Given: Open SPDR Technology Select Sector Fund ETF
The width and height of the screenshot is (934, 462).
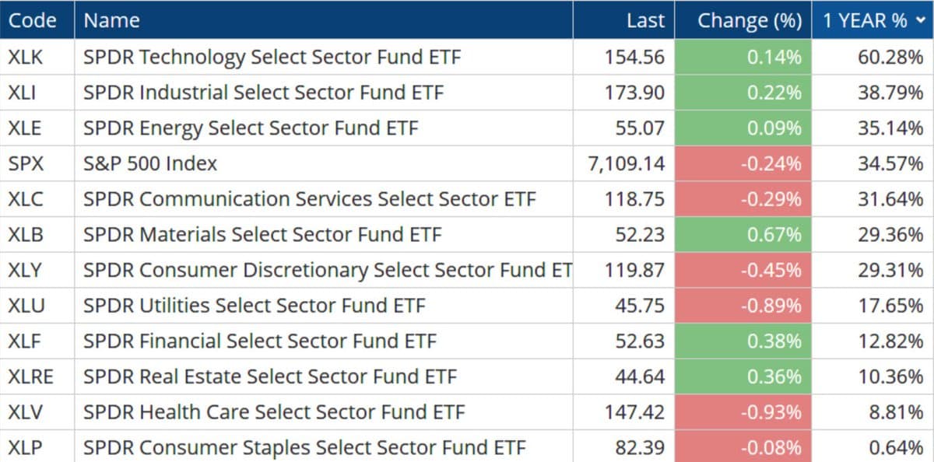Looking at the screenshot, I should pos(271,56).
